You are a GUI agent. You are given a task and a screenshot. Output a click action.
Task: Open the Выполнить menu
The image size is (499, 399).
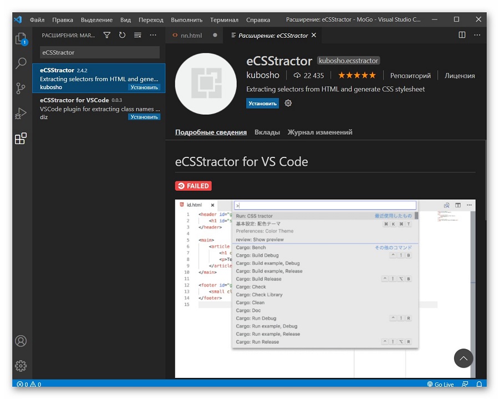(x=186, y=20)
